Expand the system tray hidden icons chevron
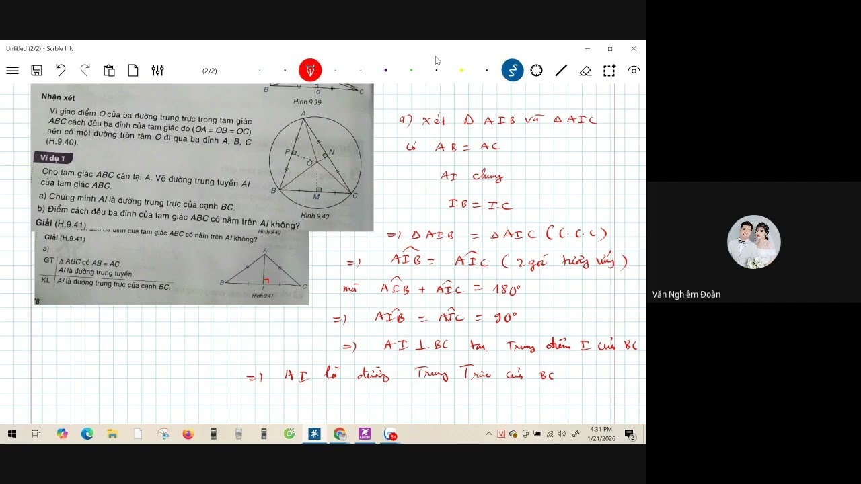 [x=489, y=434]
